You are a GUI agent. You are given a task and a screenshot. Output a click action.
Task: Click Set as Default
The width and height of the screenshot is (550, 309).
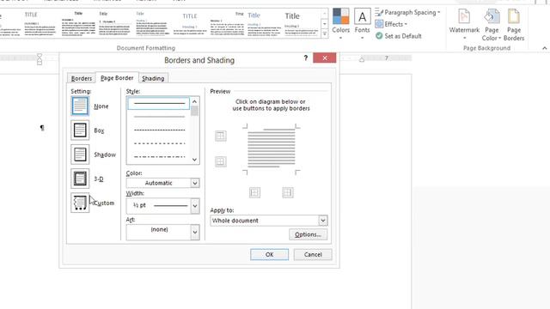(x=399, y=36)
